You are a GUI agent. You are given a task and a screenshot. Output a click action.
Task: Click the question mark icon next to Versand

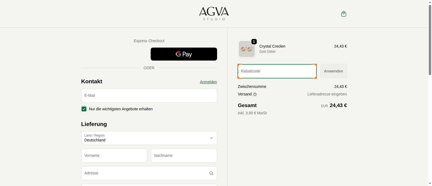[255, 94]
